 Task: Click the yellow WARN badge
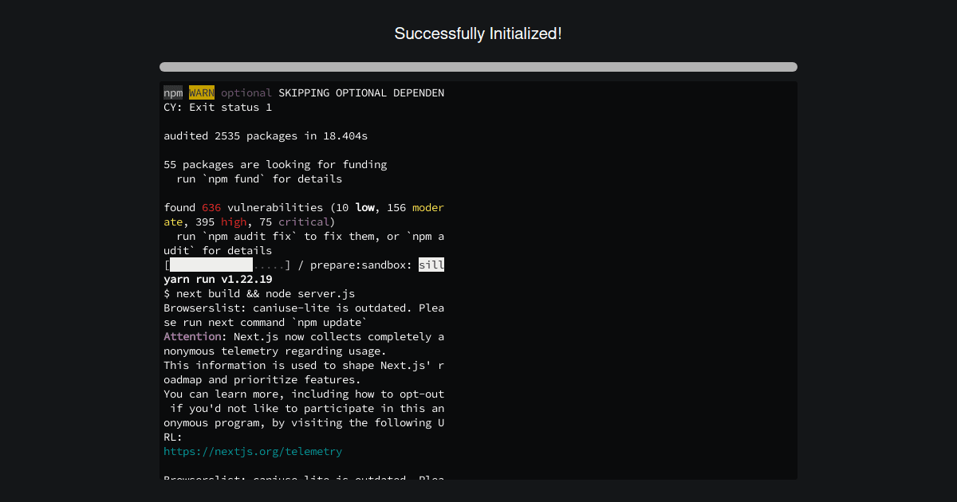[201, 92]
